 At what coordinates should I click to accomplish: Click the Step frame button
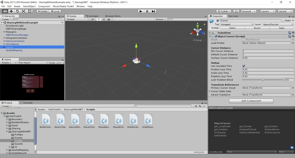pos(153,11)
